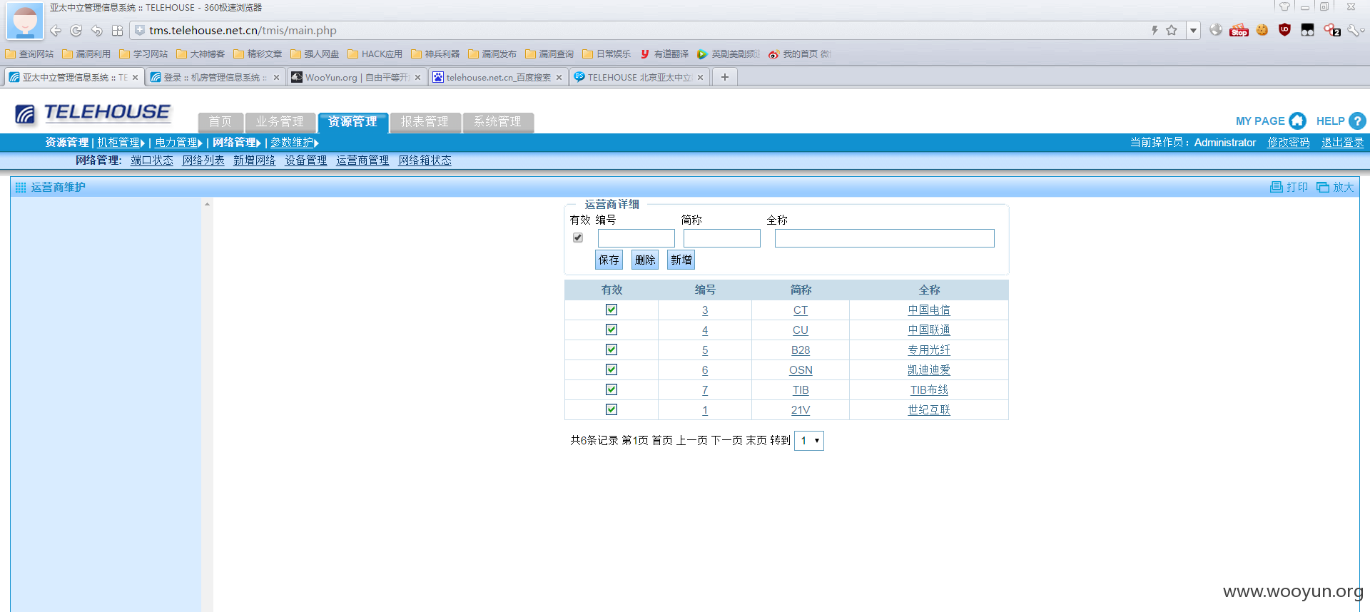Toggle 有效 checkbox for 凯迪迪爱 row
Screen dimensions: 1370x612
[612, 369]
